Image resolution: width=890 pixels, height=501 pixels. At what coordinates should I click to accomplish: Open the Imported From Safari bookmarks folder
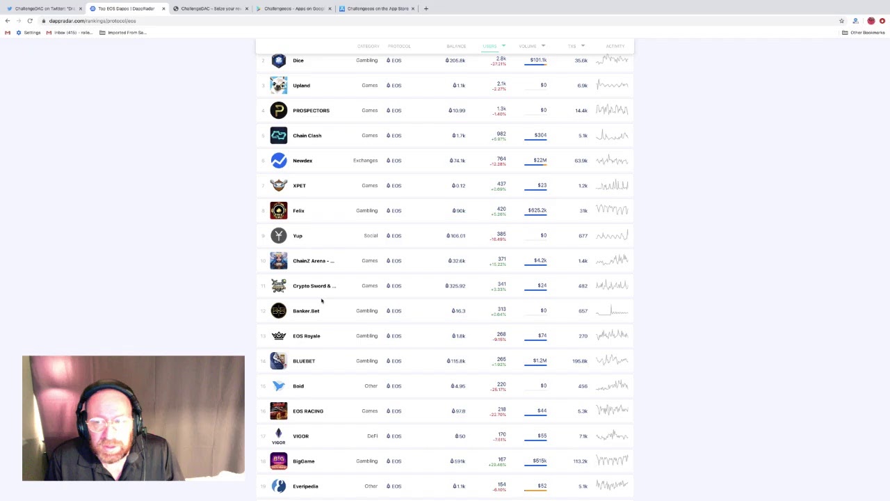(x=123, y=33)
